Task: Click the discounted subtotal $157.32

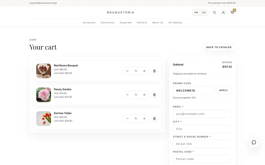Action: point(227,67)
